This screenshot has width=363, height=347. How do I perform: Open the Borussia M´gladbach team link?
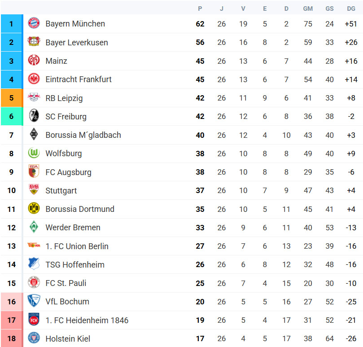(83, 135)
